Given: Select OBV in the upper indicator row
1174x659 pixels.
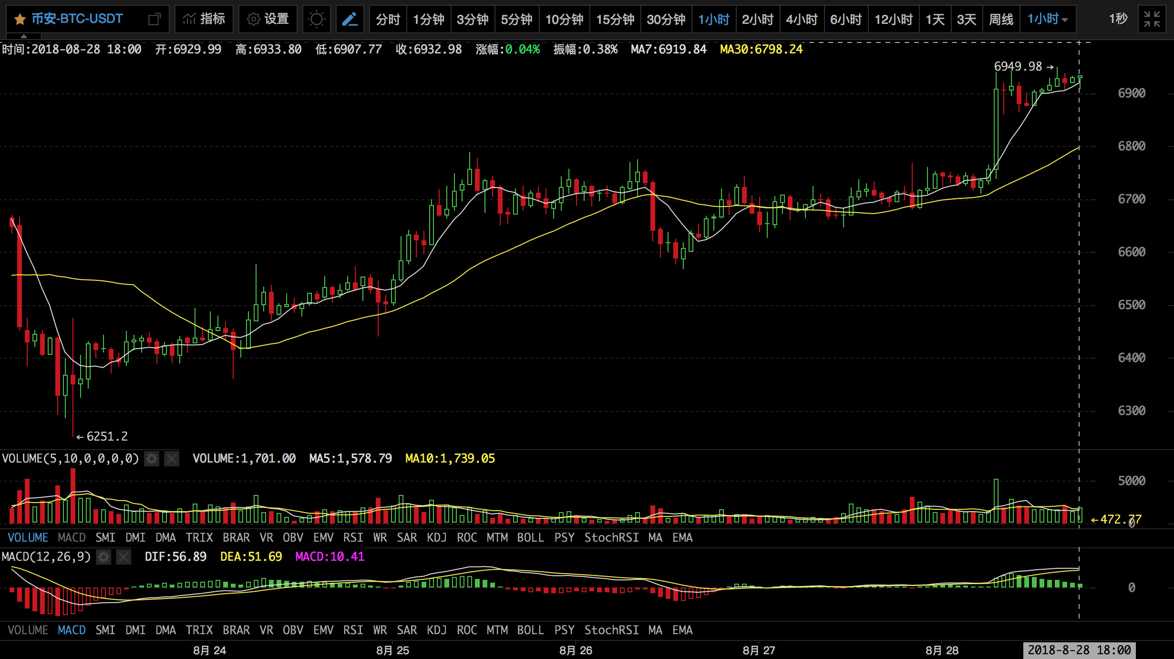Looking at the screenshot, I should coord(293,538).
